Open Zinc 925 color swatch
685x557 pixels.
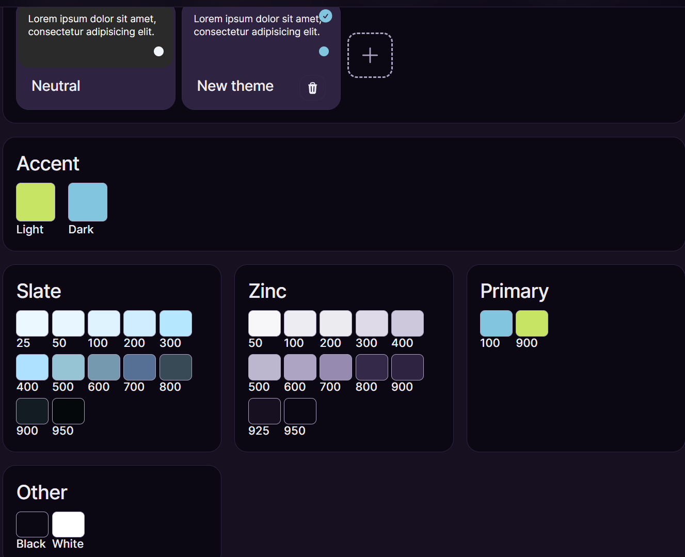264,411
